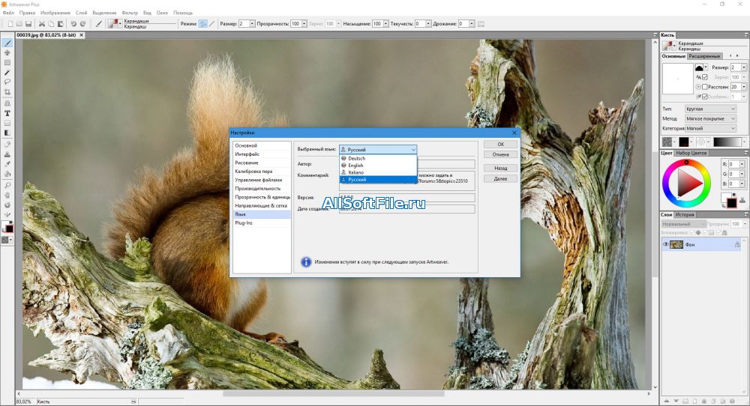Select the Brush tool in the toolbox
Image resolution: width=750 pixels, height=406 pixels.
[x=7, y=43]
